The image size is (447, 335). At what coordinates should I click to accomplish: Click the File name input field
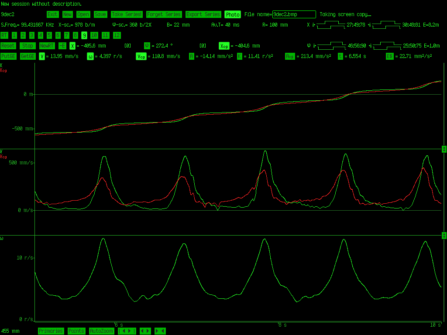[294, 14]
